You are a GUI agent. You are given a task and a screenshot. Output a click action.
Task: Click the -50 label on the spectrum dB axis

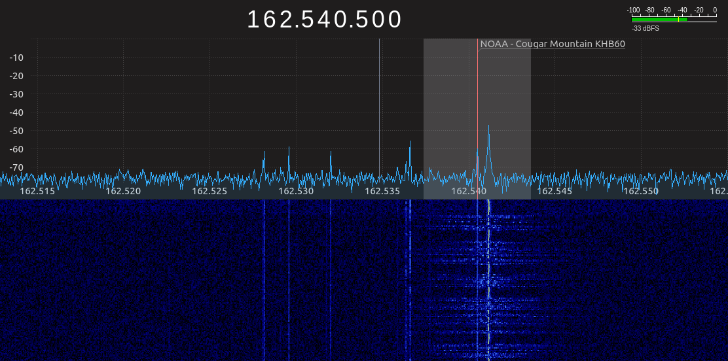[17, 131]
